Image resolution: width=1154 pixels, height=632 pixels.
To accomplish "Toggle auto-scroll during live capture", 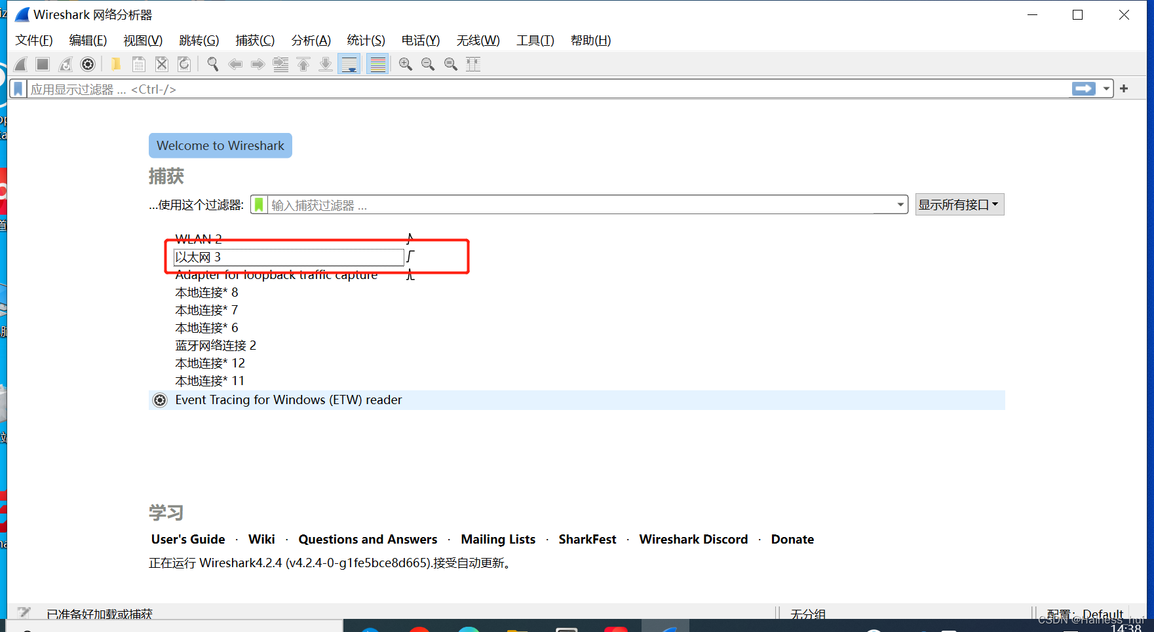I will (x=349, y=64).
